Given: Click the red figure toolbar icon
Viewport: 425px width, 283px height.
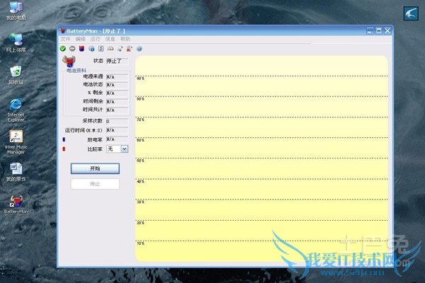Looking at the screenshot, I should (130, 49).
